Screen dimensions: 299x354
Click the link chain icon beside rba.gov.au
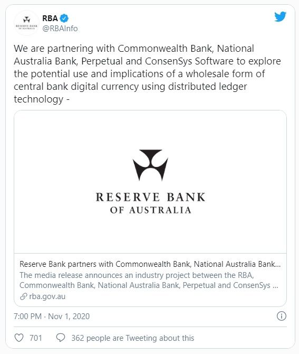pos(23,296)
